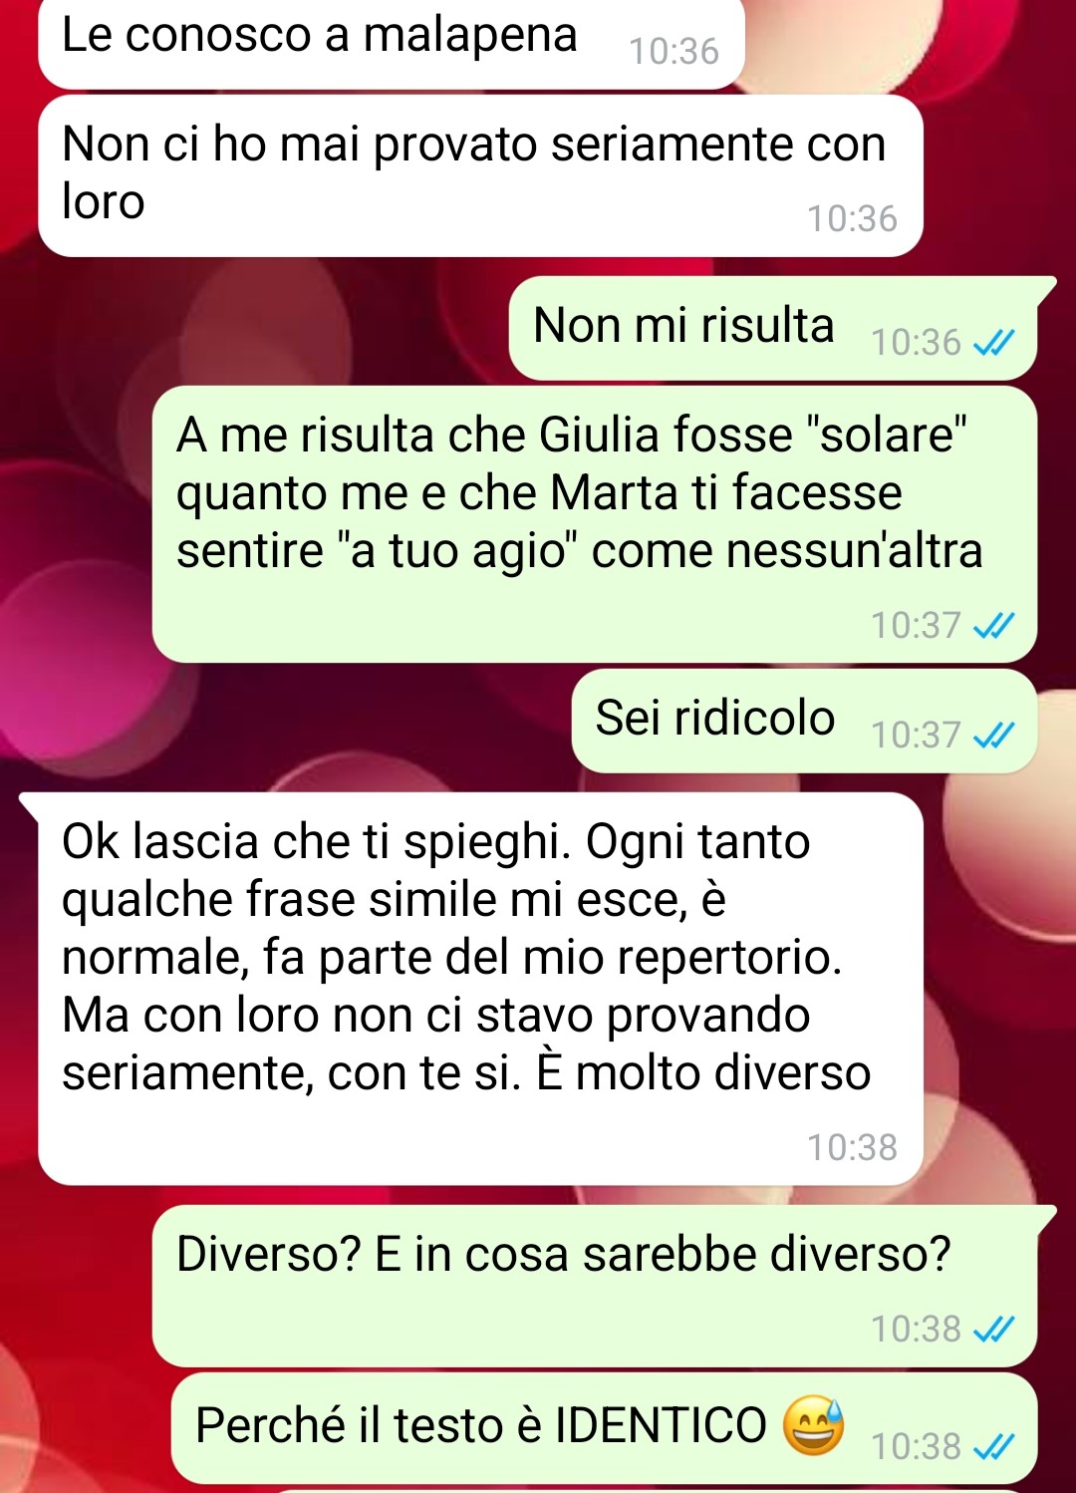Tap the 10:36 timestamp under "loro" message
This screenshot has height=1493, width=1076.
[852, 218]
